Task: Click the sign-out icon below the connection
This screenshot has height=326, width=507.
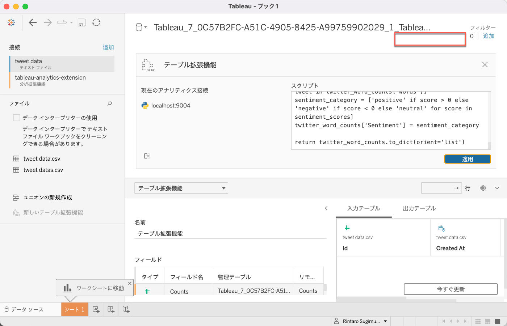Action: point(147,156)
